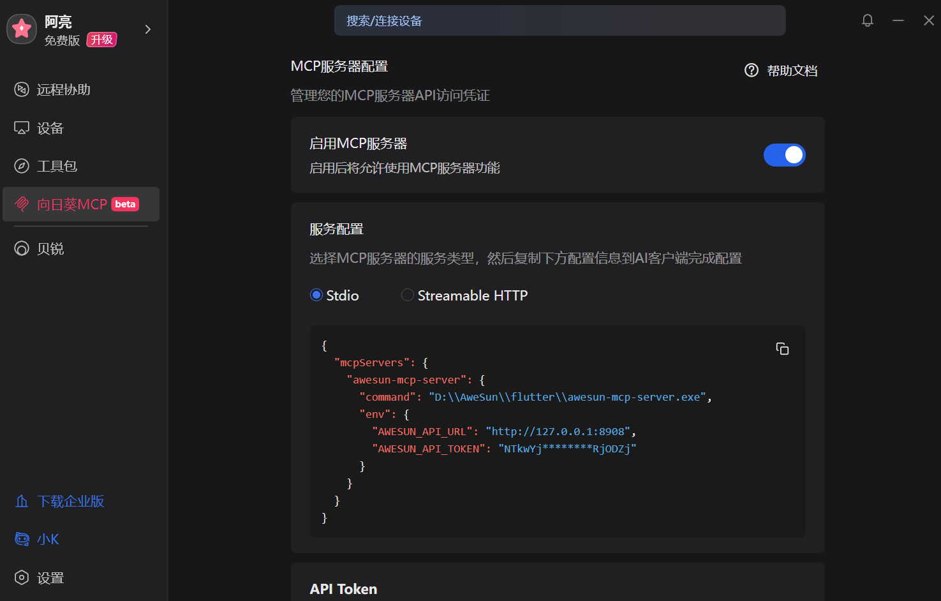Click the notification bell icon
This screenshot has width=941, height=601.
[867, 20]
